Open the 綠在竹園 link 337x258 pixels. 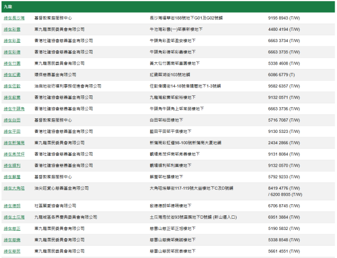tap(12, 63)
